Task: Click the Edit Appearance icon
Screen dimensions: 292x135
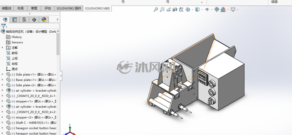Action: click(217, 10)
